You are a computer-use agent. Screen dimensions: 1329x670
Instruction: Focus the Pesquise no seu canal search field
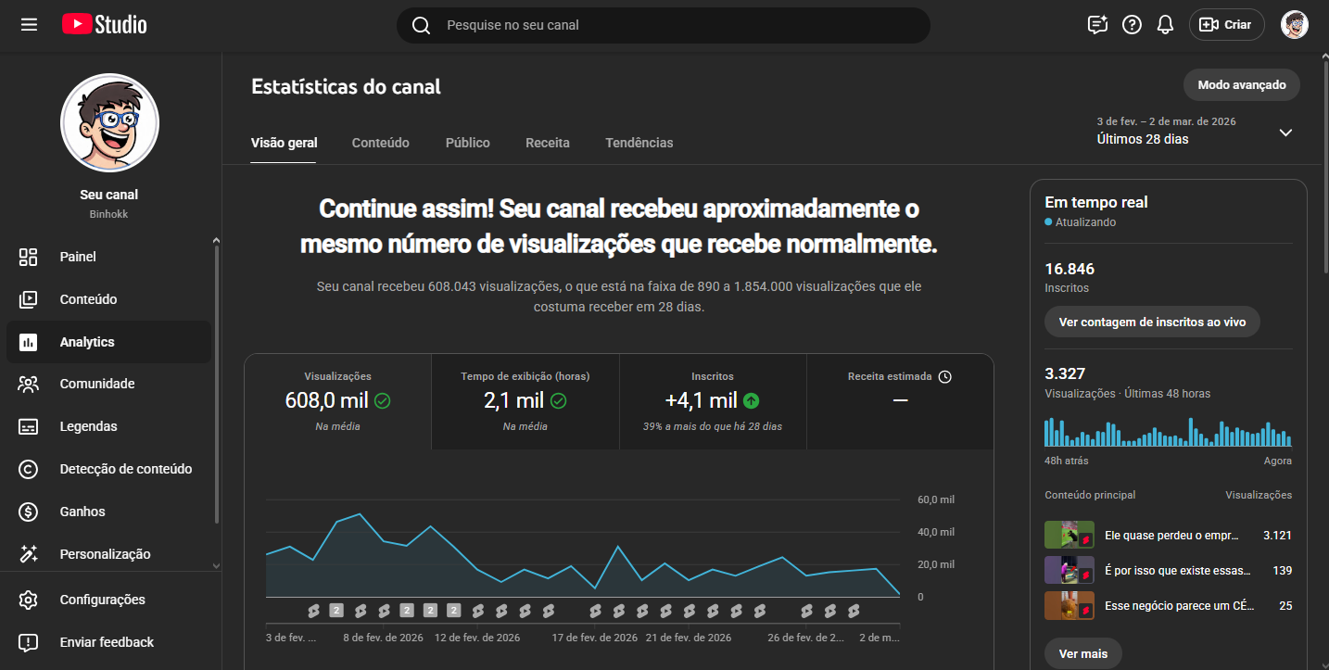664,25
